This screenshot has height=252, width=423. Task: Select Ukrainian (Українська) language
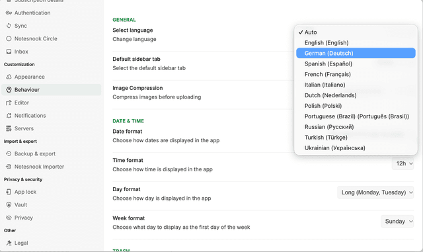(x=356, y=148)
